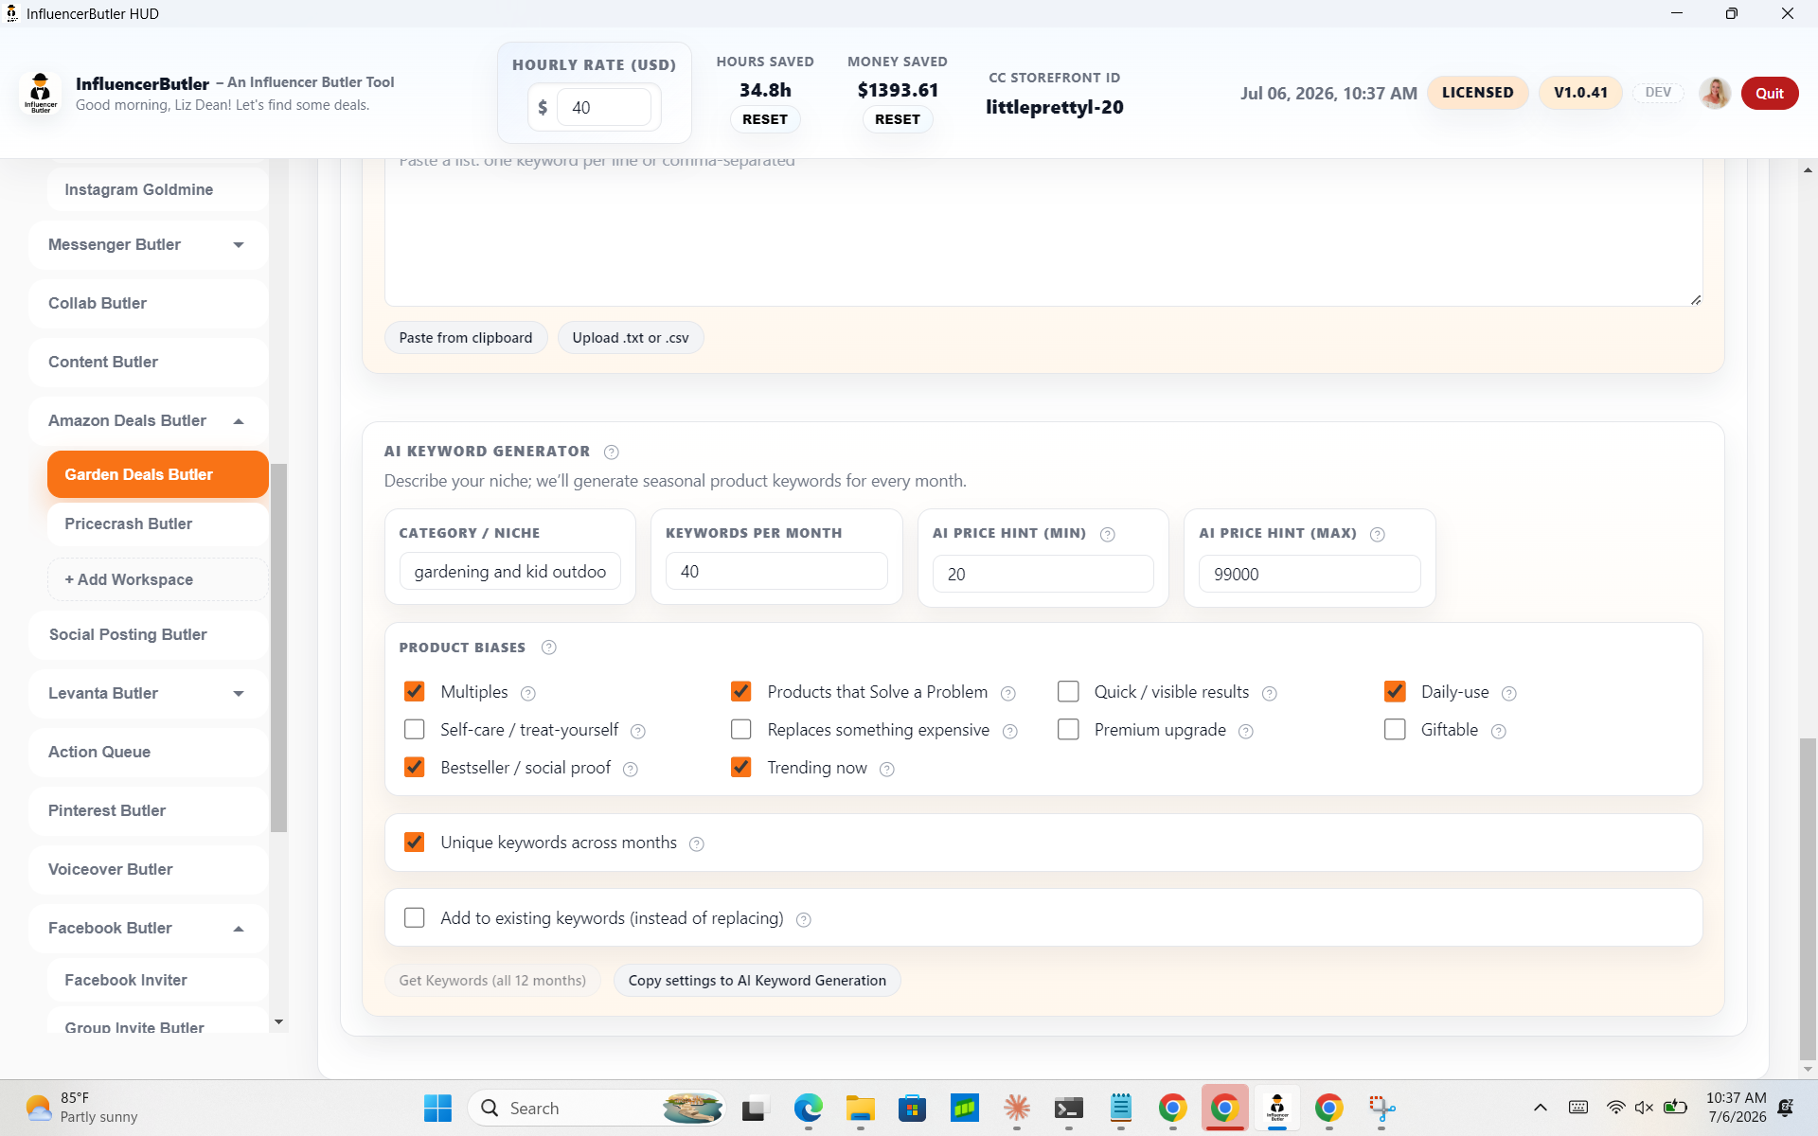The height and width of the screenshot is (1136, 1818).
Task: Show help for Premium upgrade
Action: [x=1246, y=732]
